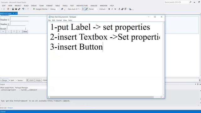Open the Google Chrome browser dropdown
Screen dimensions: 201x113
(x=49, y=9)
